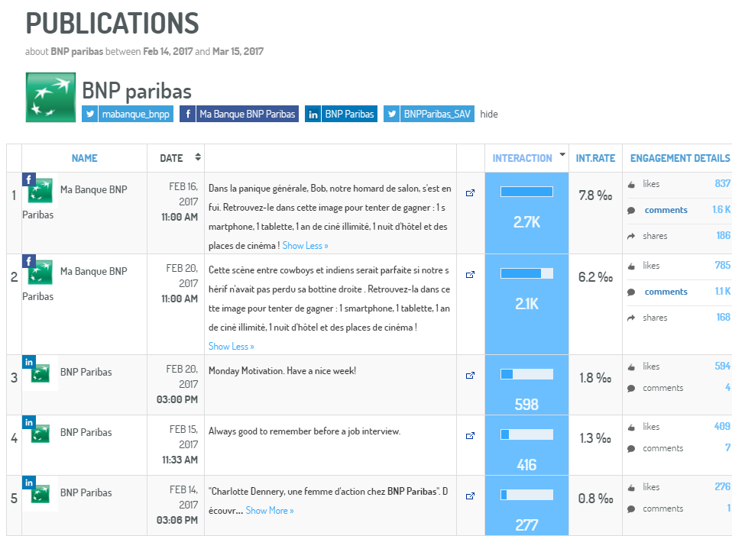
Task: Open external link for job interview post
Action: pos(470,436)
